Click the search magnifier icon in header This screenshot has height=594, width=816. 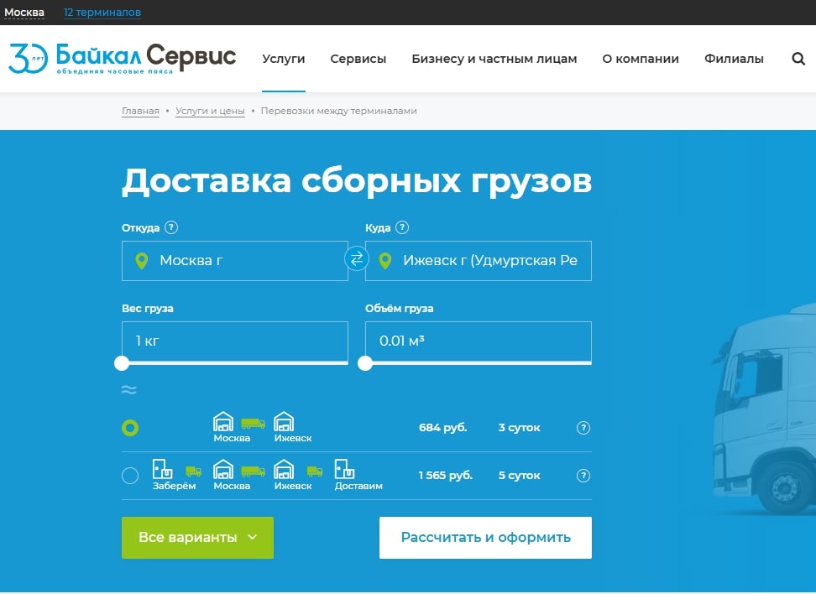[x=798, y=59]
